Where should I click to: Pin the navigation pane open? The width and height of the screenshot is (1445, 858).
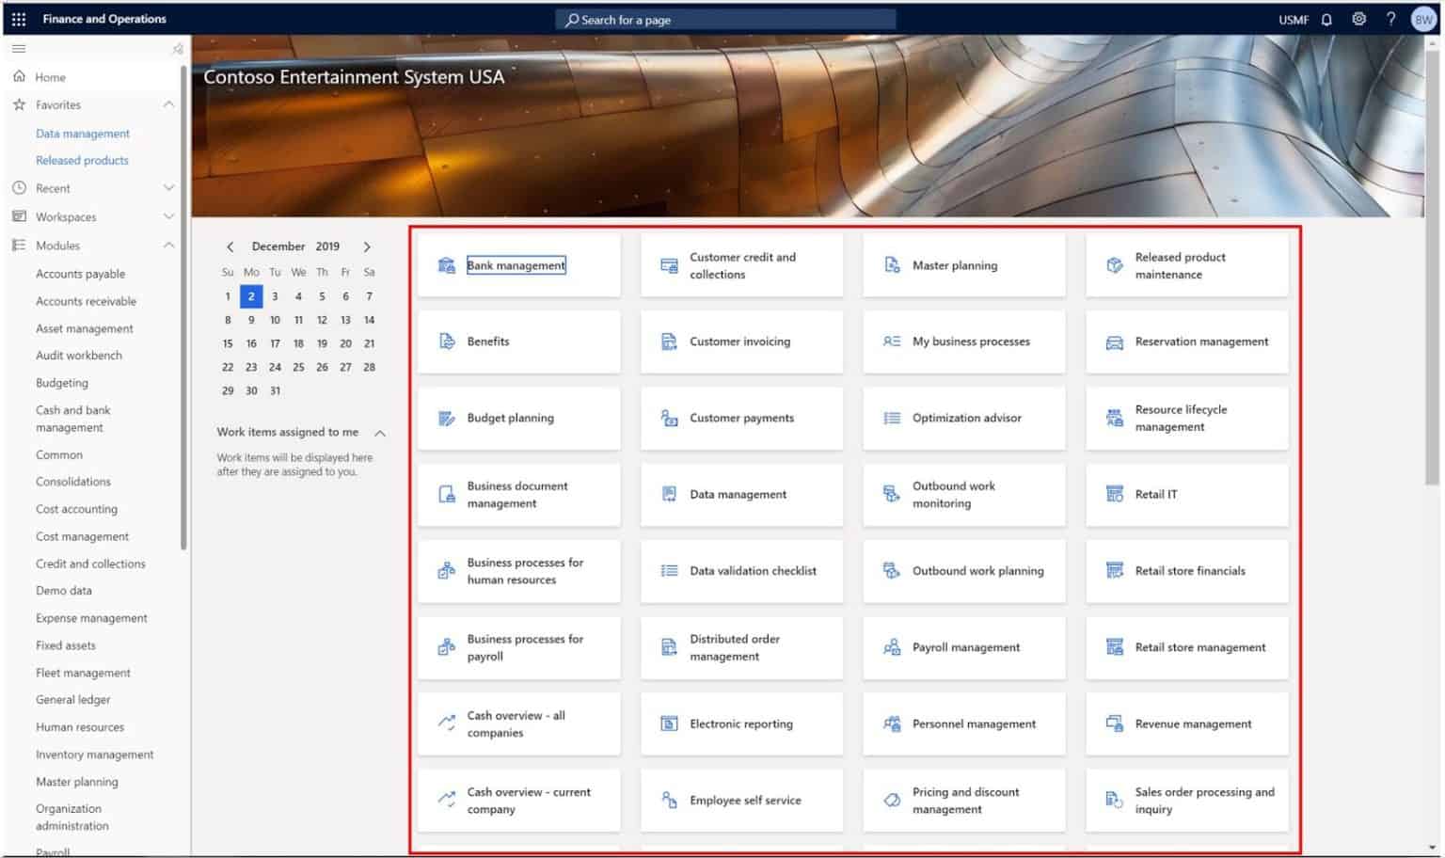click(x=177, y=49)
